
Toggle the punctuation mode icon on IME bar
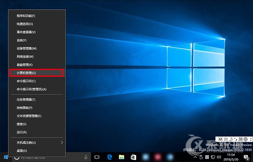point(236,139)
